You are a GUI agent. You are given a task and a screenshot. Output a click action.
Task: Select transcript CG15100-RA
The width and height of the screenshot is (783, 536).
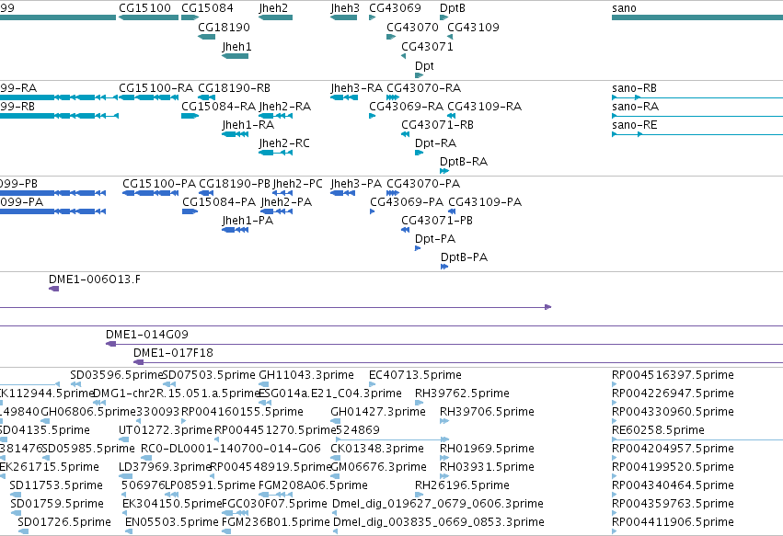pyautogui.click(x=155, y=88)
